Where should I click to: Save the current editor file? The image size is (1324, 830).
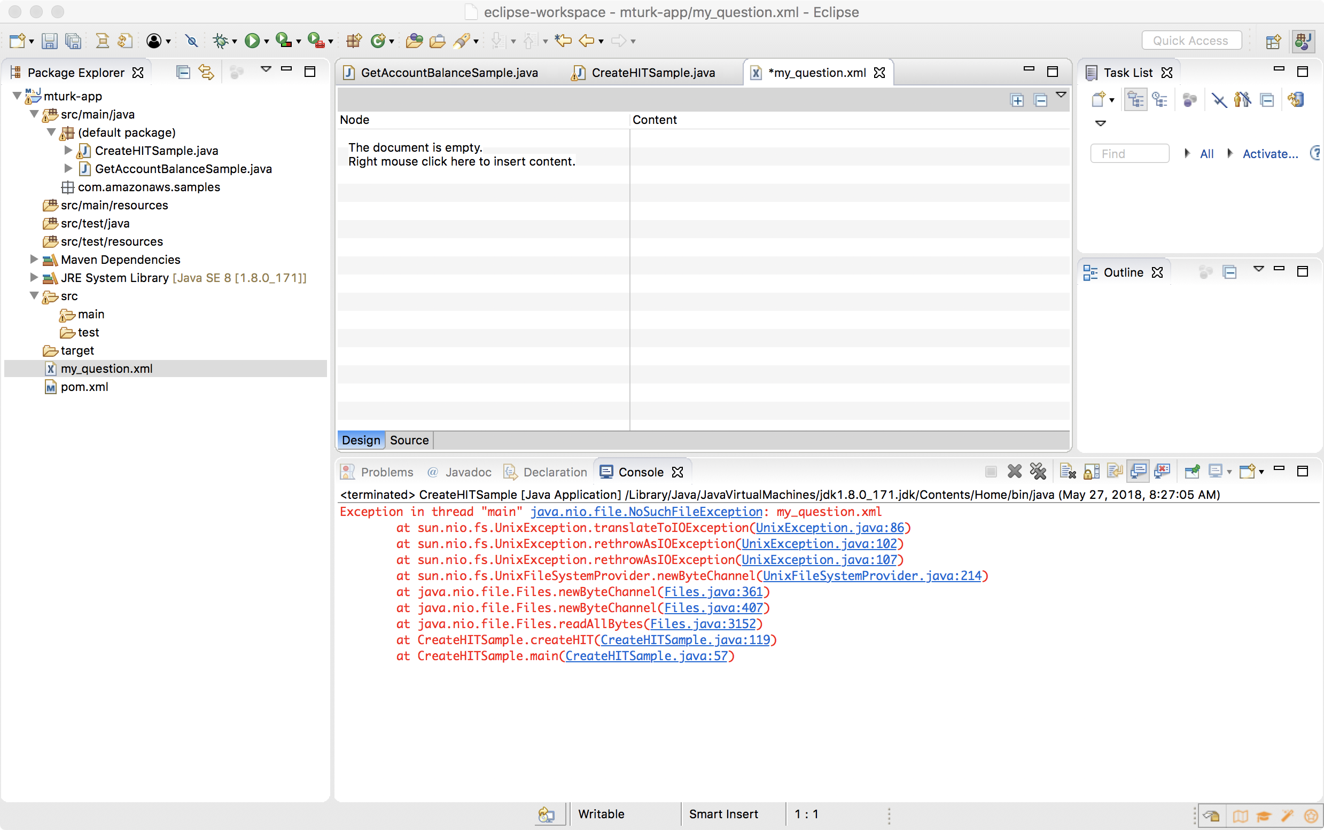coord(50,41)
